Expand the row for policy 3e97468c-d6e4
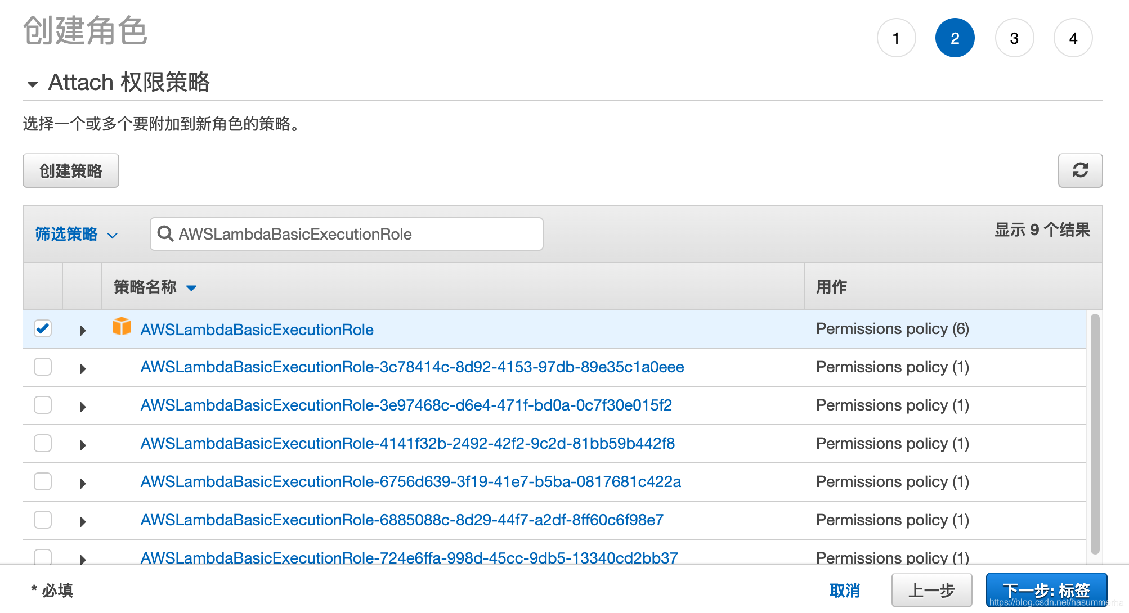1129x613 pixels. (x=83, y=407)
